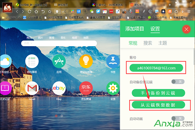Image resolution: width=195 pixels, height=130 pixels.
Task: Open the cloud sync toolbar icon
Action: (x=176, y=11)
